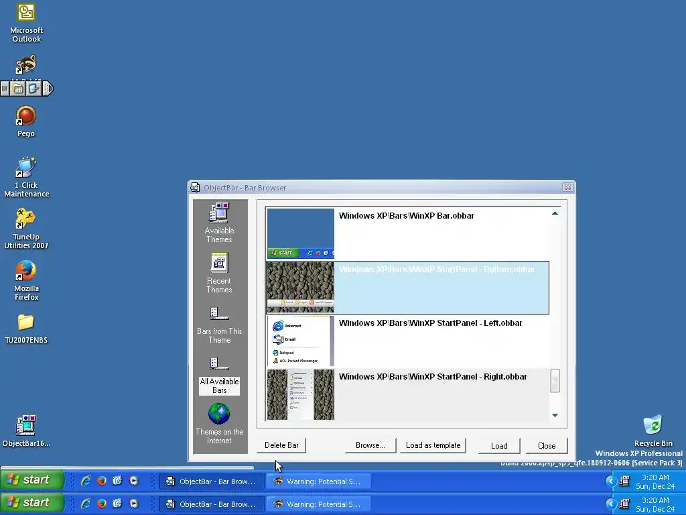
Task: Launch Windows Media Player from lower taskbar
Action: 134,504
